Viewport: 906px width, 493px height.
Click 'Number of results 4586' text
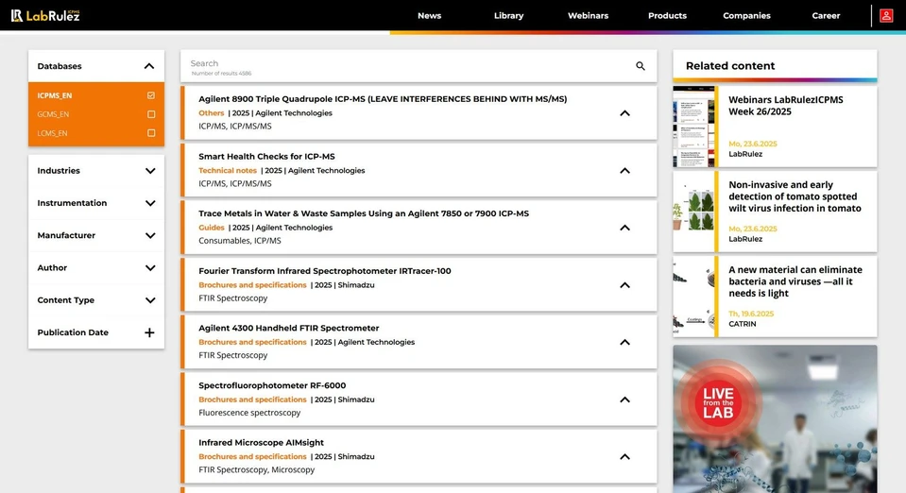(x=221, y=74)
